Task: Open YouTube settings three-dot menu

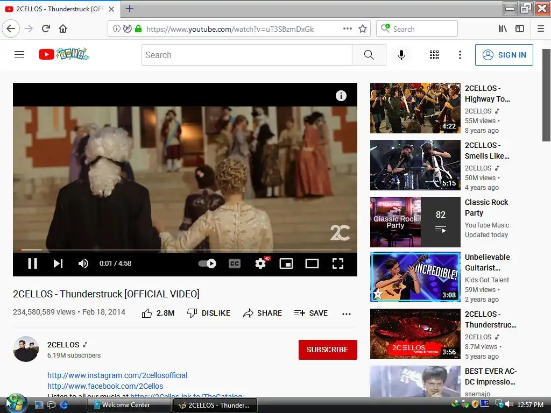Action: 460,55
